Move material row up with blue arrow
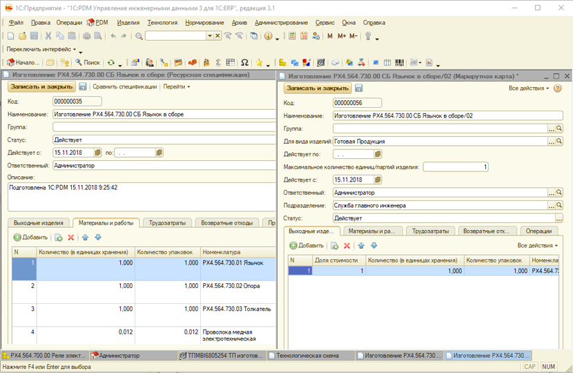 (x=85, y=238)
